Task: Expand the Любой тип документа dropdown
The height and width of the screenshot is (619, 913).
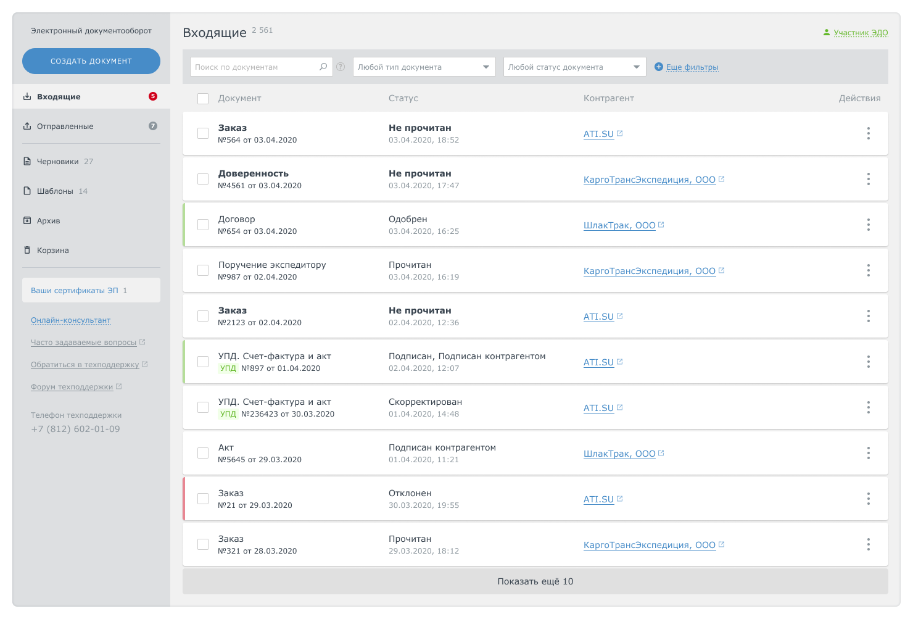Action: [x=424, y=67]
